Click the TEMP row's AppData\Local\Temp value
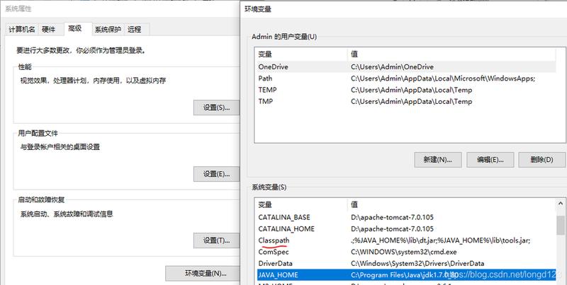Screen dimensions: 567x285 click(x=412, y=90)
